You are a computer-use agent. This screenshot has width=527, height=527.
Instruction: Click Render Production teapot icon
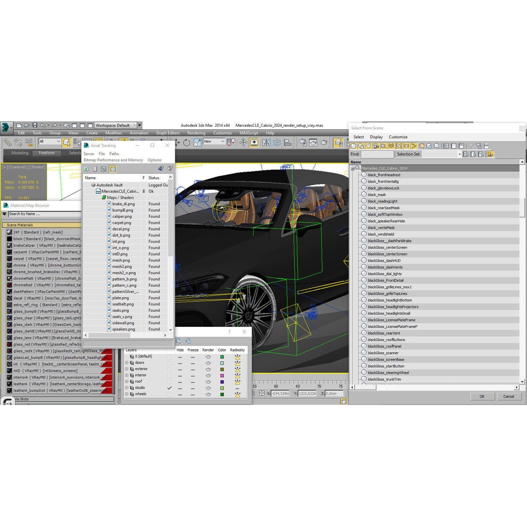point(324,142)
